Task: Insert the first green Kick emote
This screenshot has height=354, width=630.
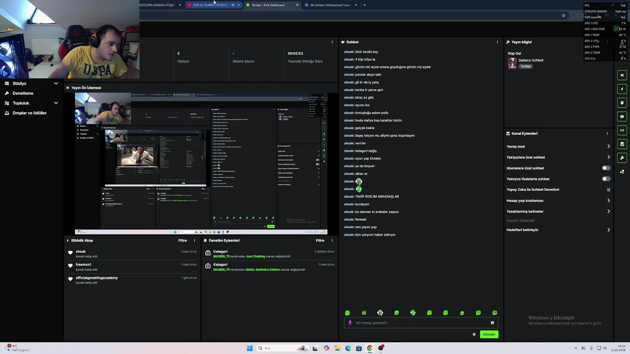Action: click(347, 313)
